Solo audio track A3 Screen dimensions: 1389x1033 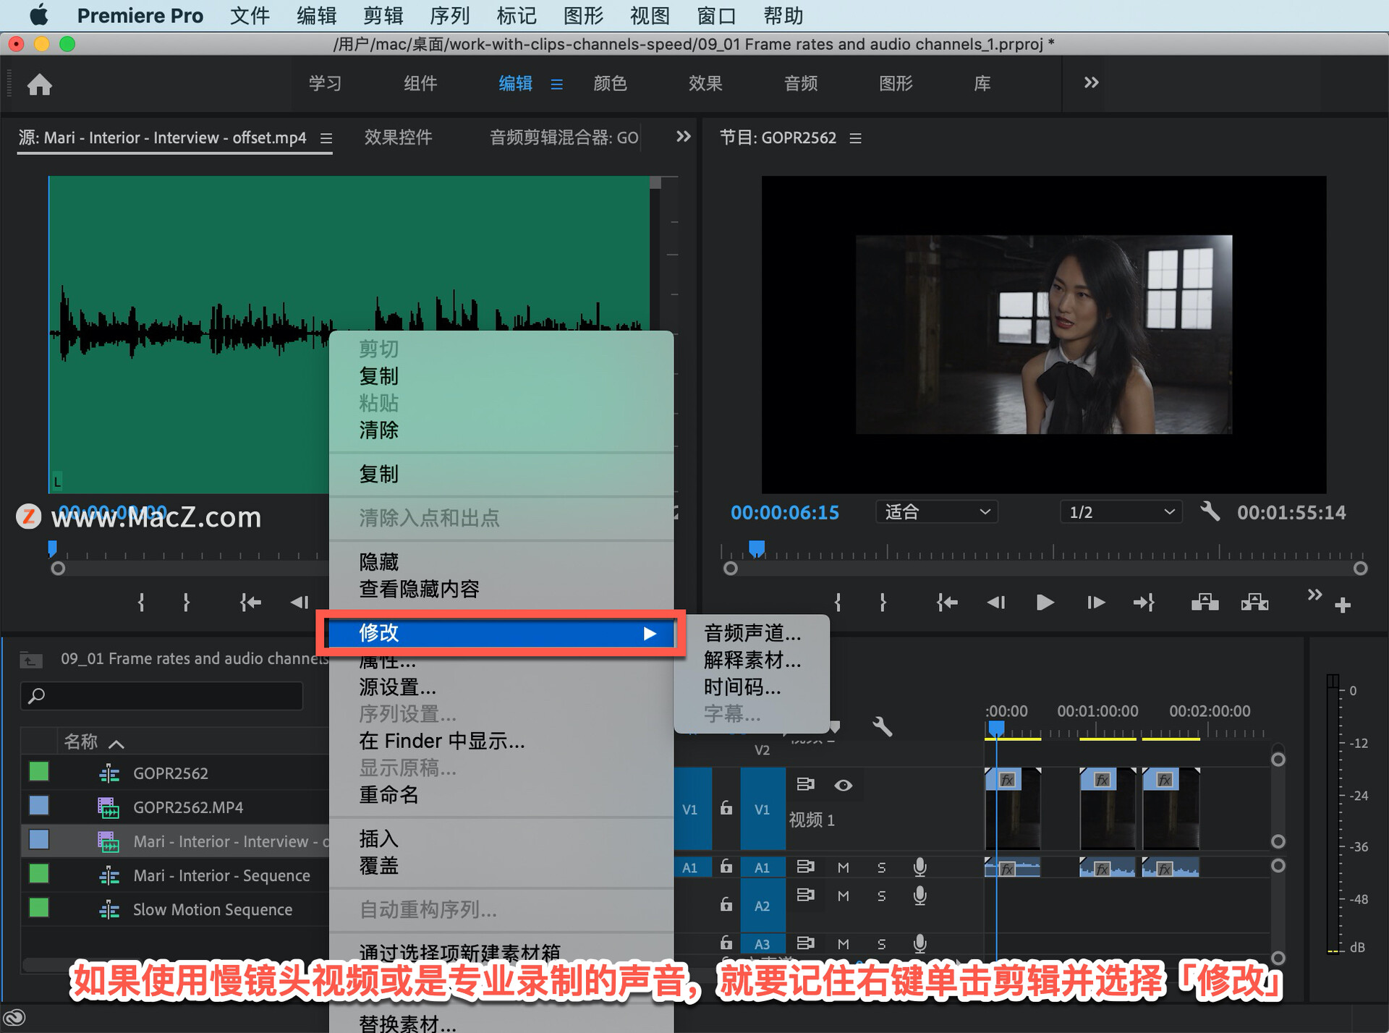[x=881, y=944]
